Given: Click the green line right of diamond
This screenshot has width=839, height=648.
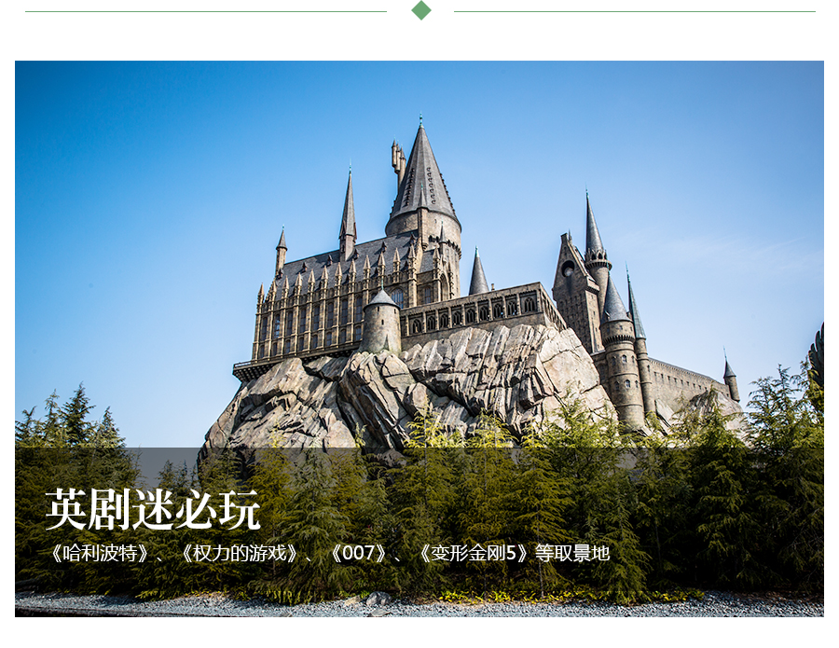Looking at the screenshot, I should coord(634,11).
